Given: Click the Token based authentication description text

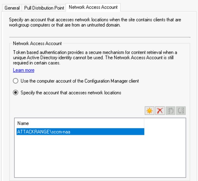Looking at the screenshot, I should point(95,57).
